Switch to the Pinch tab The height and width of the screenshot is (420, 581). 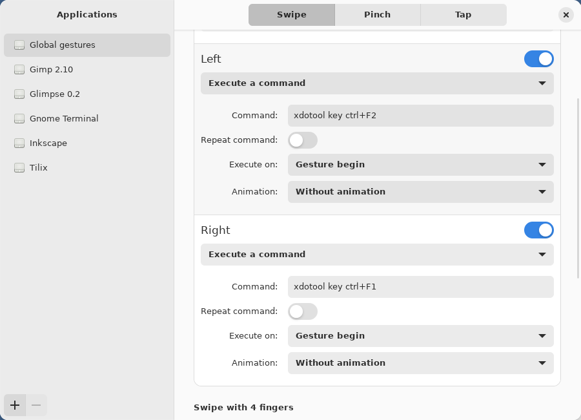click(x=377, y=14)
